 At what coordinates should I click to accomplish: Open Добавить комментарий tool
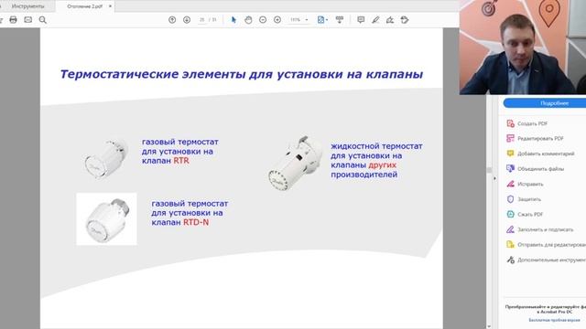pyautogui.click(x=540, y=154)
